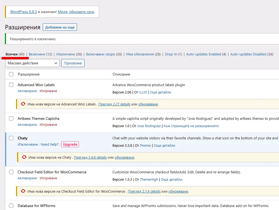Open the WordPress 6.8.3 link
This screenshot has width=279, height=210.
pos(23,12)
